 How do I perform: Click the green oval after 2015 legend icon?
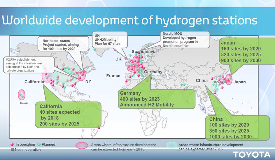pos(172,145)
